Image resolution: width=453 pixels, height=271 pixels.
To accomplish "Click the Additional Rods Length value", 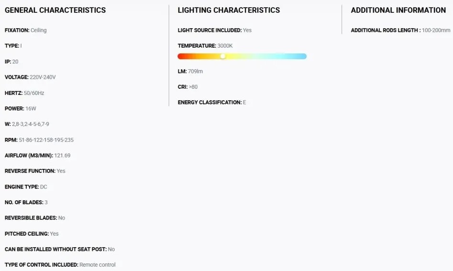I will (x=436, y=30).
